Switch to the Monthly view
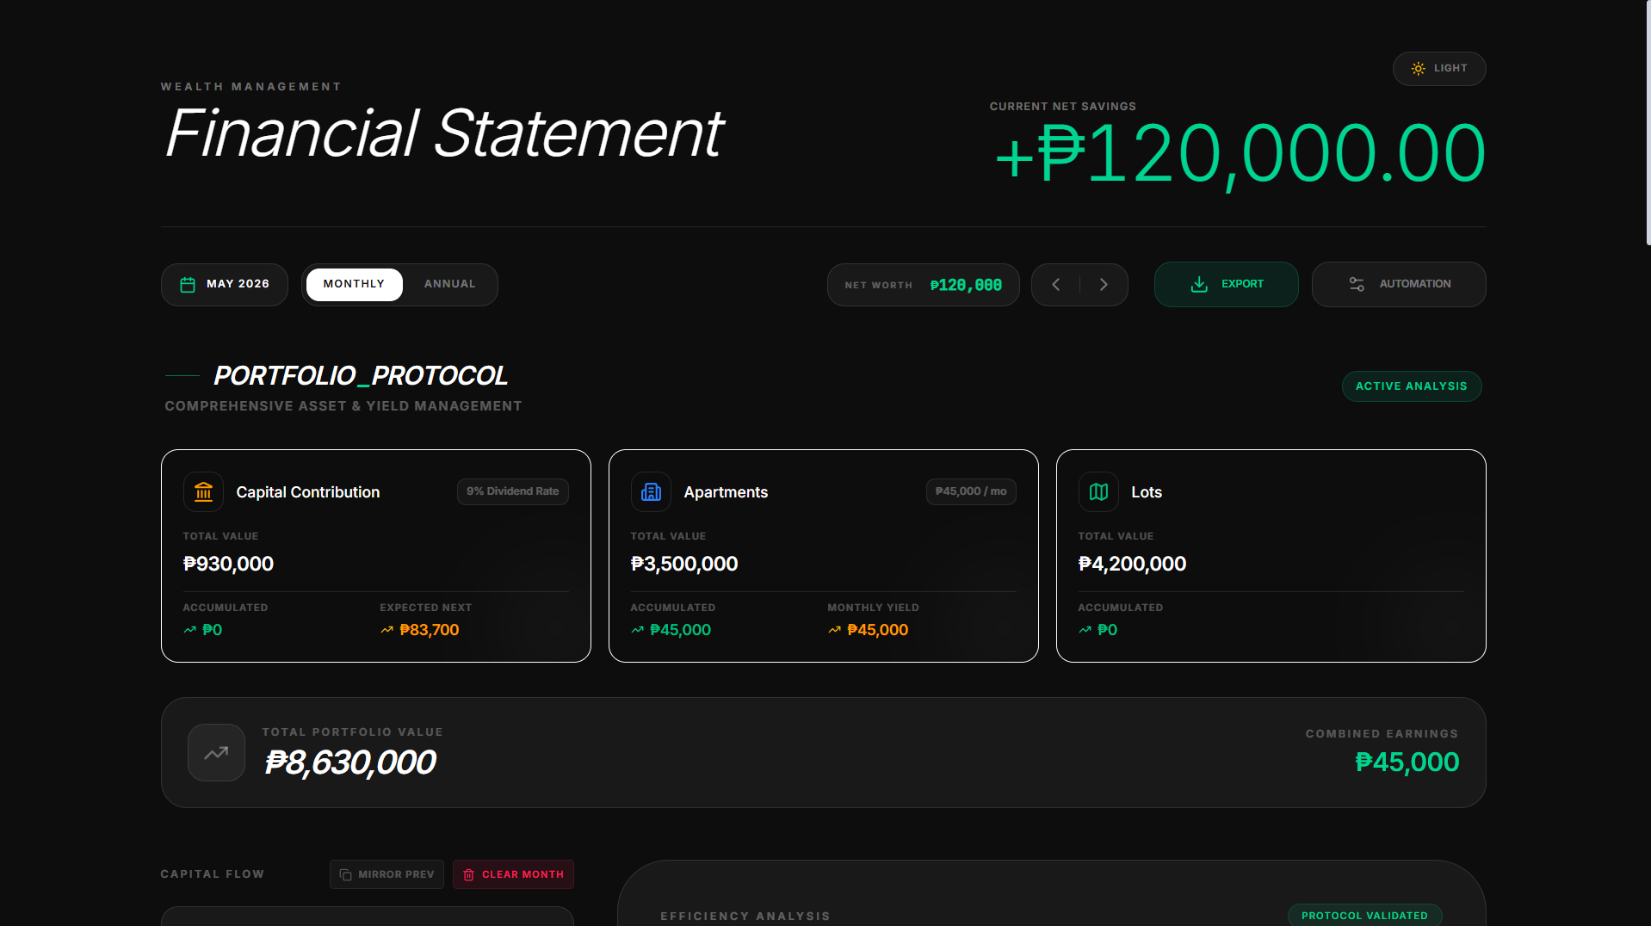 pos(354,285)
